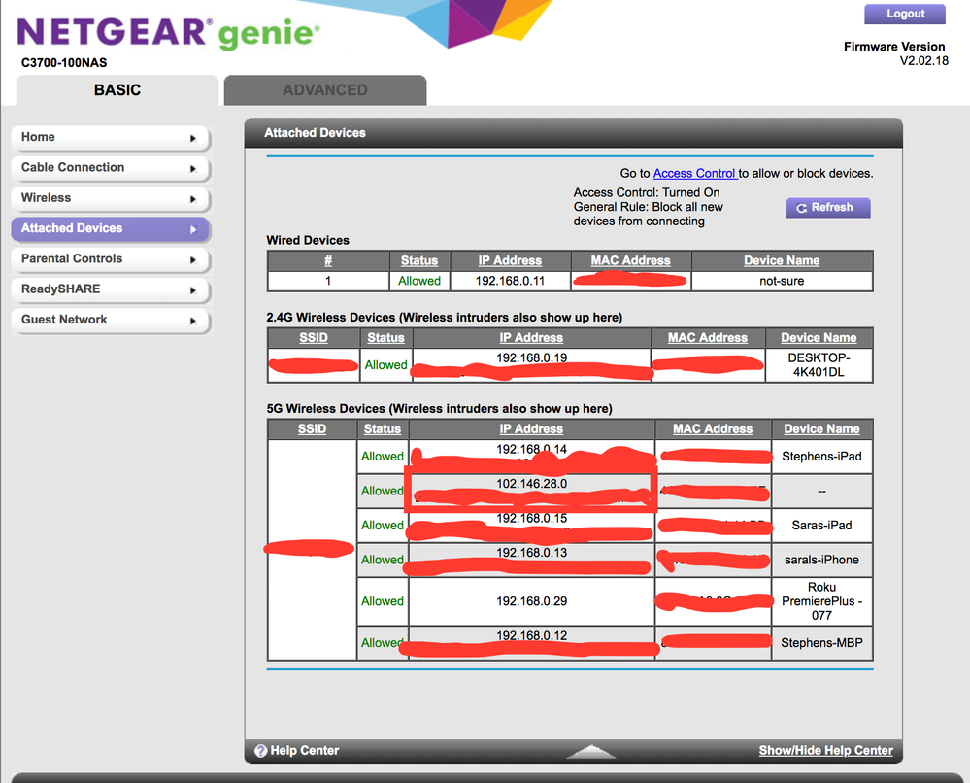Image resolution: width=970 pixels, height=783 pixels.
Task: Open Guest Network in the sidebar
Action: pos(111,320)
